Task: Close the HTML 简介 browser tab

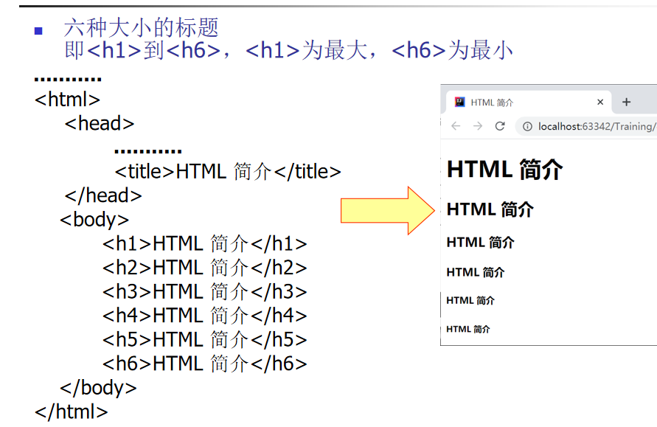Action: coord(600,102)
